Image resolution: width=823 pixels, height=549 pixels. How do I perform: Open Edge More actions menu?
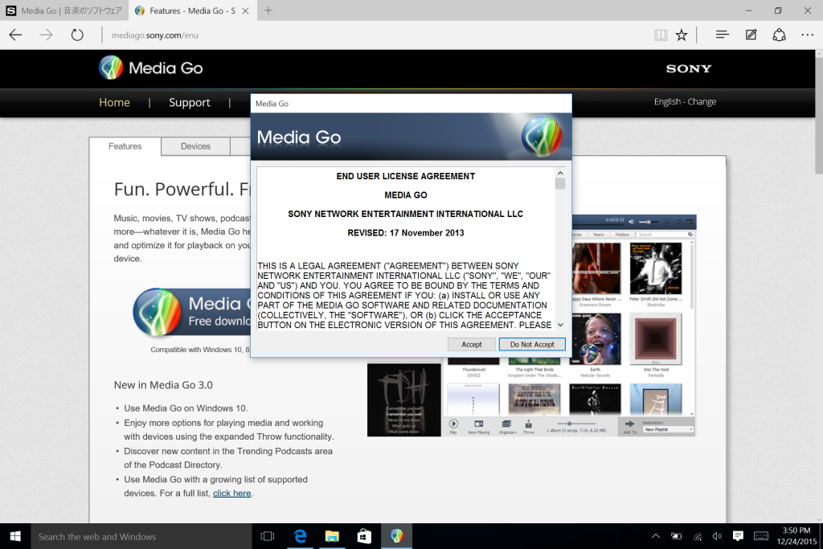pos(807,35)
